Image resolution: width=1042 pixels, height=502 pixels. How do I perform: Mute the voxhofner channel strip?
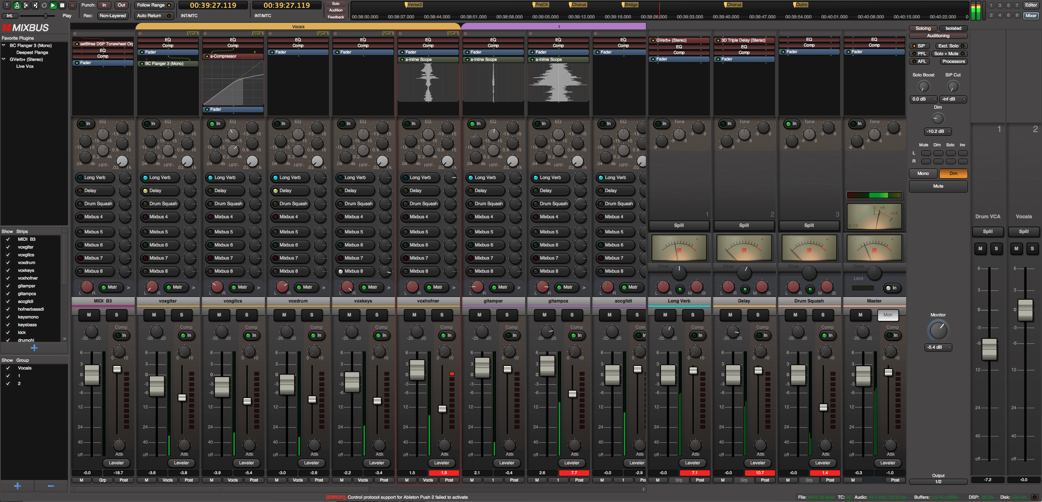[x=414, y=315]
